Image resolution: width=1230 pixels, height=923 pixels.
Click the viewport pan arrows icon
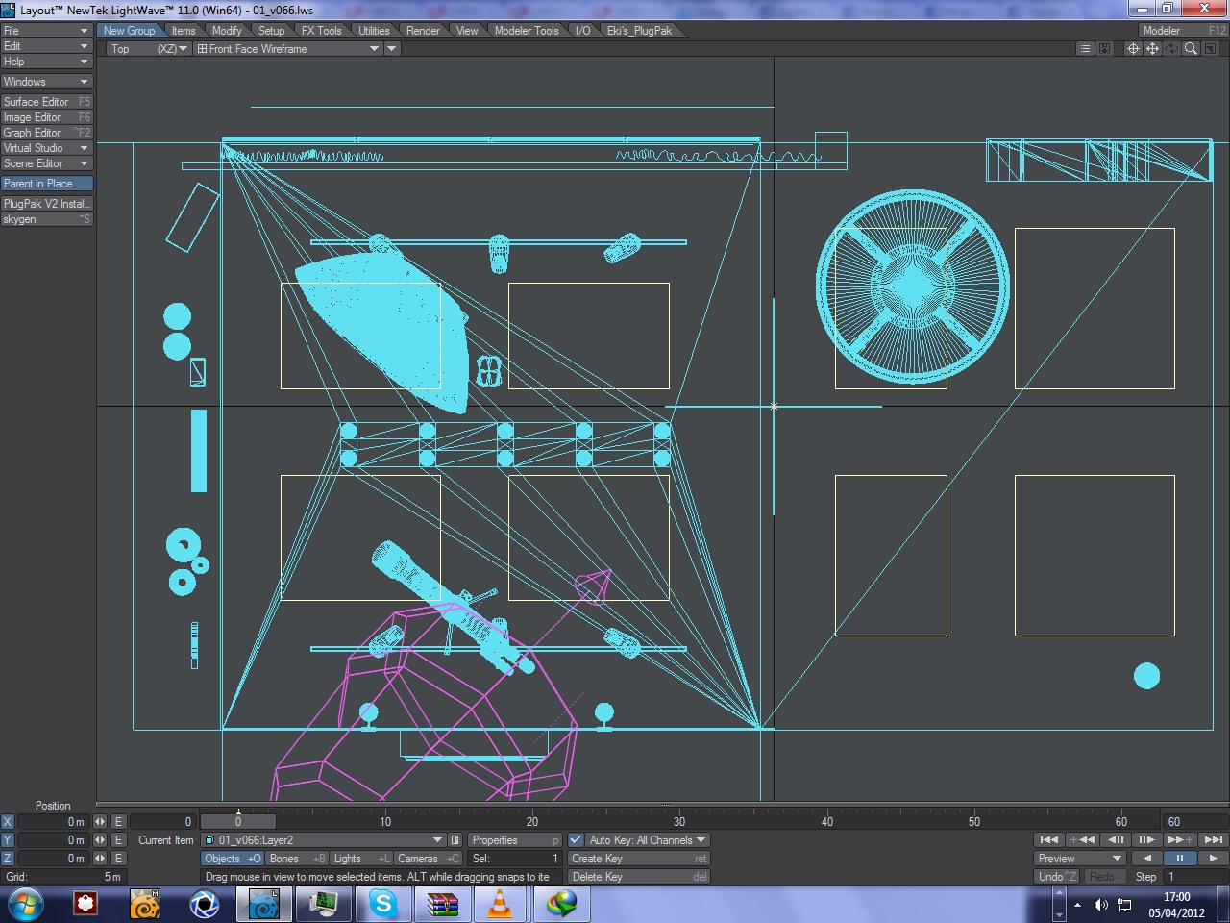pos(1152,49)
